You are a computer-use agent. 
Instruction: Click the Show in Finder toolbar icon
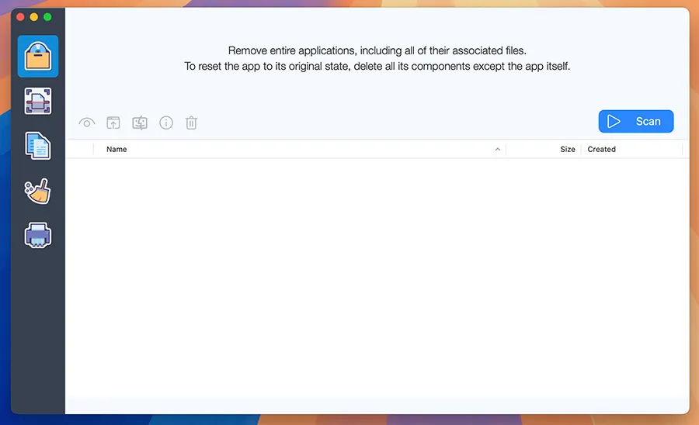pyautogui.click(x=140, y=123)
